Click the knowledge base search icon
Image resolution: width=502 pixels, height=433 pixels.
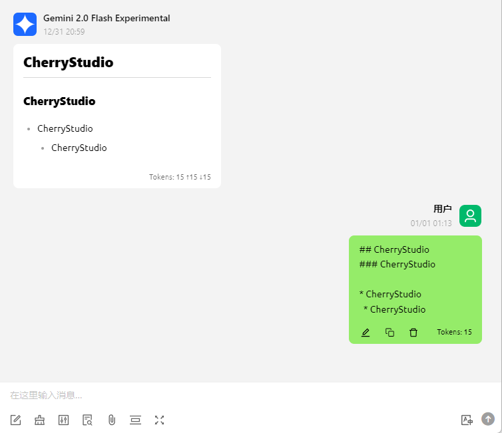tap(87, 420)
